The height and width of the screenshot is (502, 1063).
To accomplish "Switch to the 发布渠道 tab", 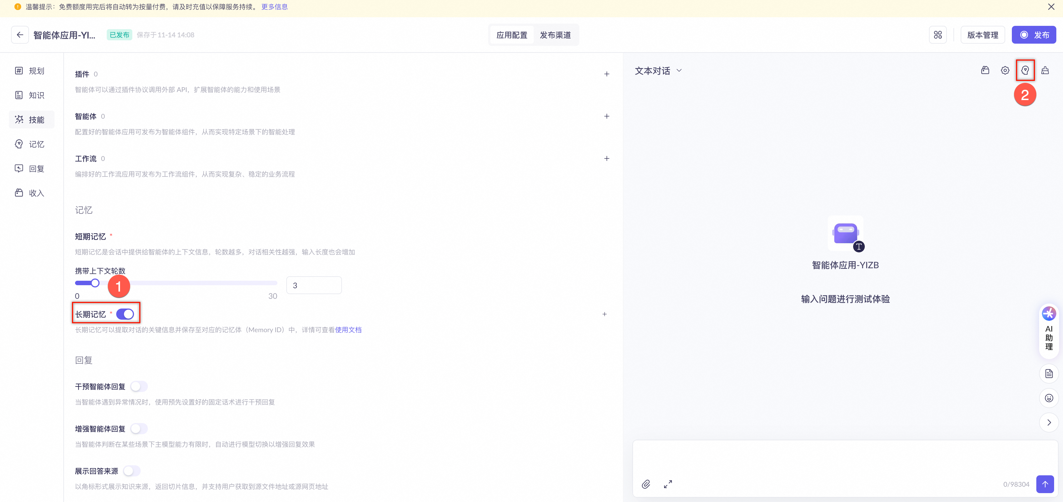I will [555, 35].
